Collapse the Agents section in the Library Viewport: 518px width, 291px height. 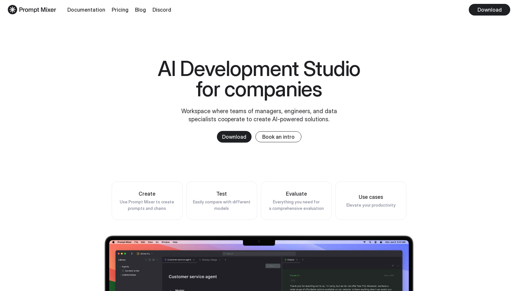(x=120, y=266)
